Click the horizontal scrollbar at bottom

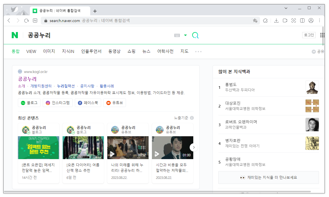157,191
